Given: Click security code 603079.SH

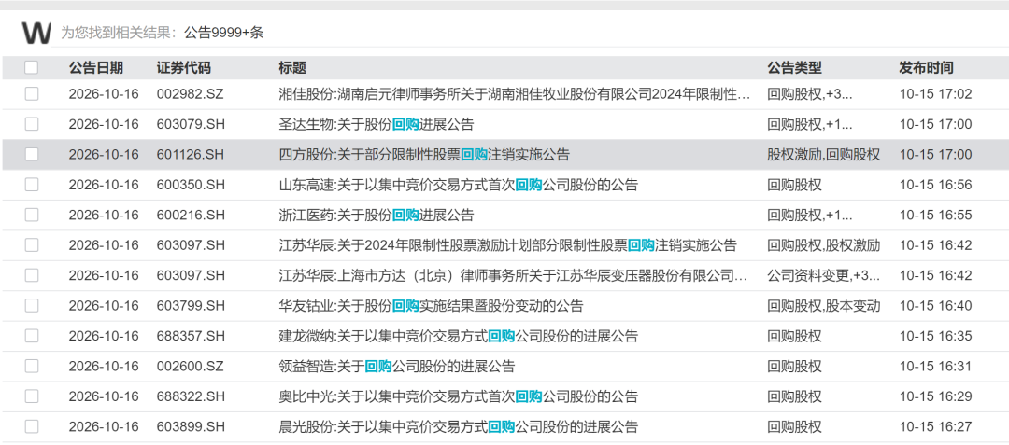Looking at the screenshot, I should tap(191, 125).
